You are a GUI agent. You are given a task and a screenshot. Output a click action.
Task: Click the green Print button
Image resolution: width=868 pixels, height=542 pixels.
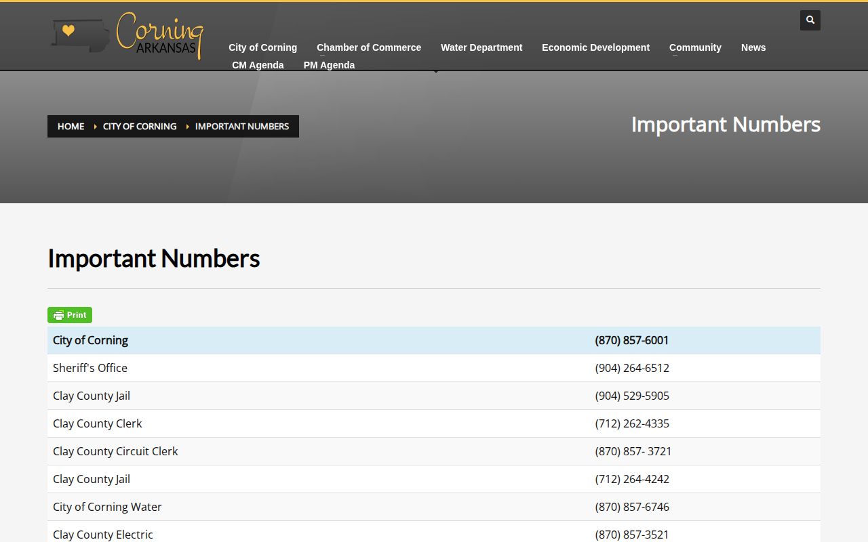[70, 315]
